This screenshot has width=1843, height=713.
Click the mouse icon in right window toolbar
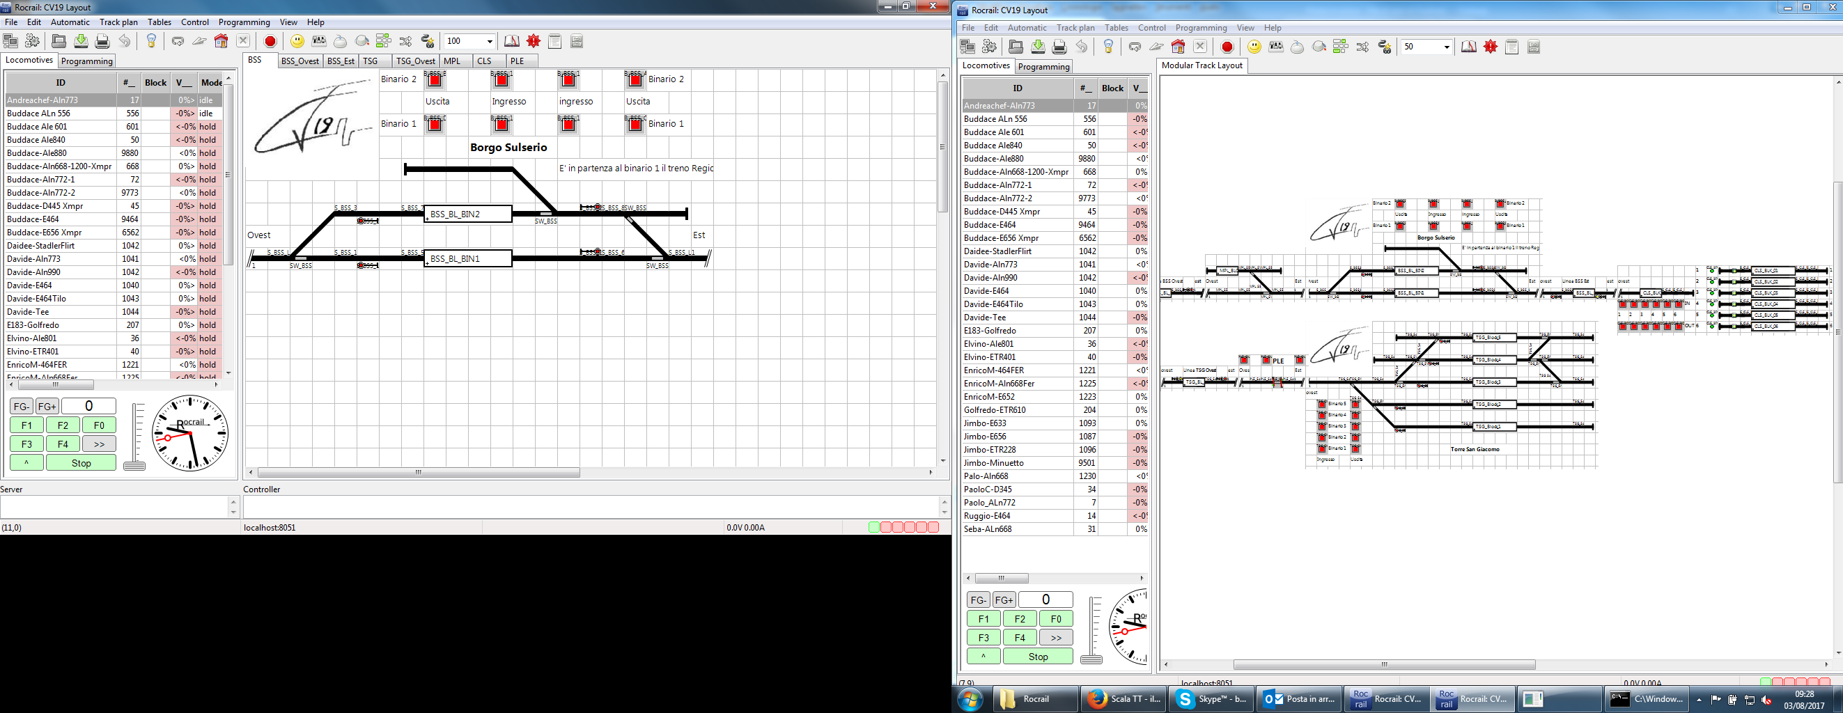tap(1297, 47)
